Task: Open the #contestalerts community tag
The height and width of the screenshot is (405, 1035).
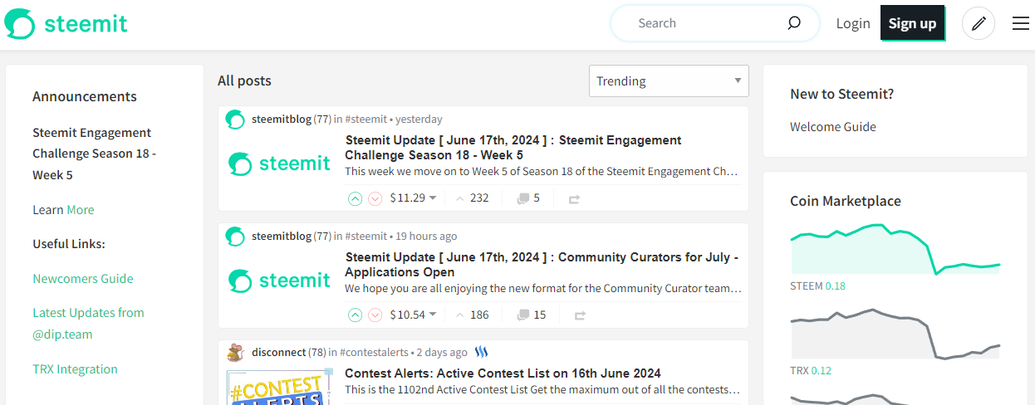Action: click(375, 353)
